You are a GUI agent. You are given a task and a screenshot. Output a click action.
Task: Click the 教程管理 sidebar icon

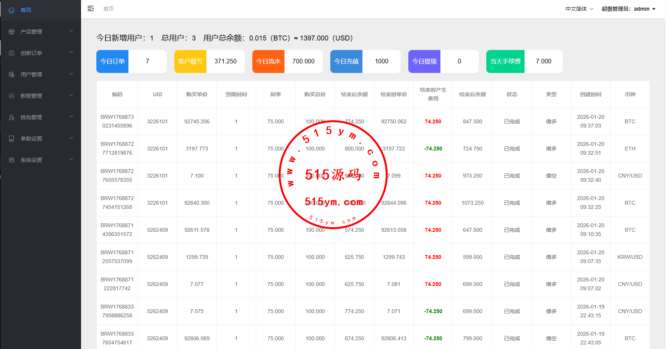tap(11, 96)
